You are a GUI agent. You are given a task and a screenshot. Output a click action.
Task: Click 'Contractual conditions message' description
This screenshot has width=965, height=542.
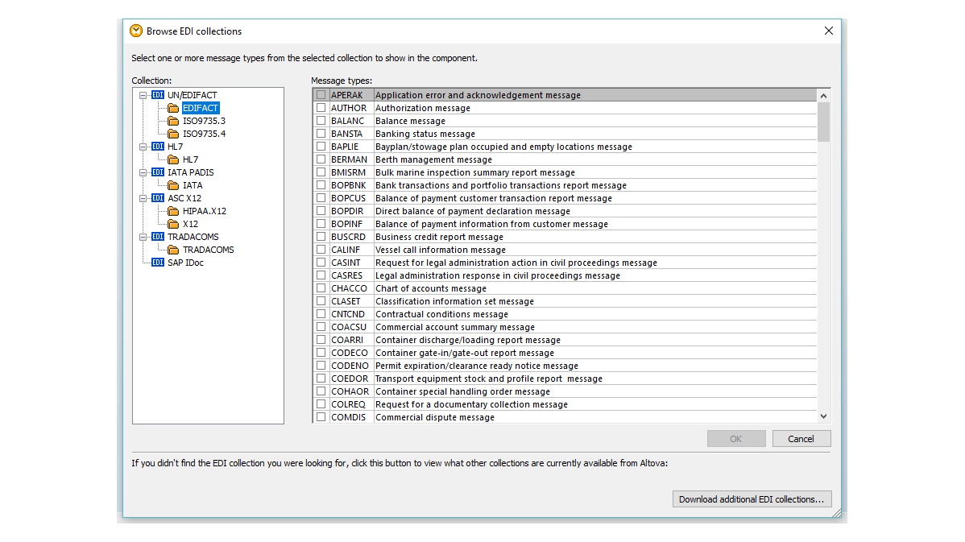click(442, 314)
